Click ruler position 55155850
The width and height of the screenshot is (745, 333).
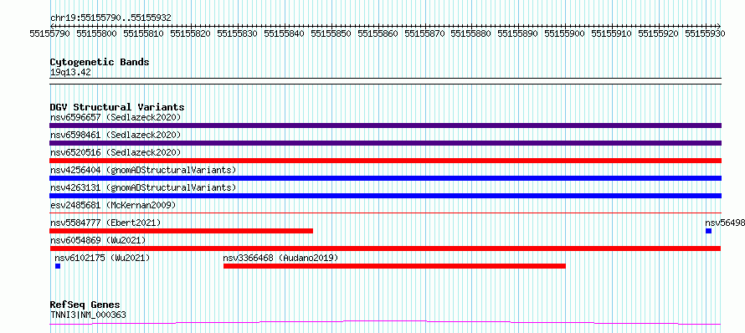click(331, 33)
